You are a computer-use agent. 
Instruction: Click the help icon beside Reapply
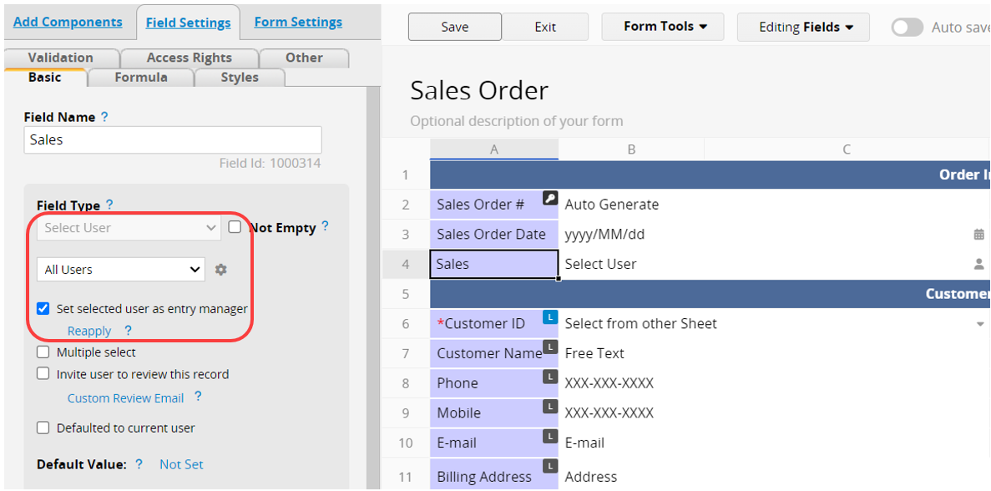[x=128, y=331]
